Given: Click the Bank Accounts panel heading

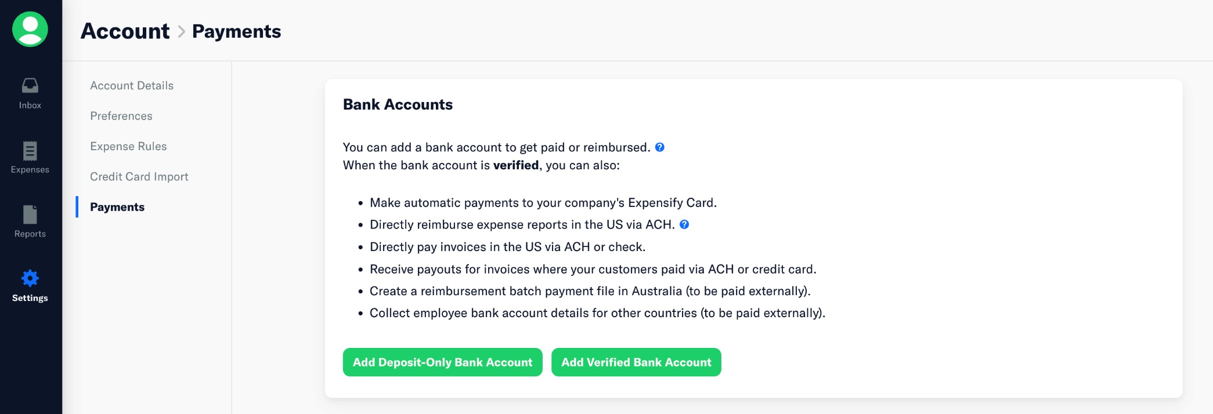Looking at the screenshot, I should [x=398, y=104].
